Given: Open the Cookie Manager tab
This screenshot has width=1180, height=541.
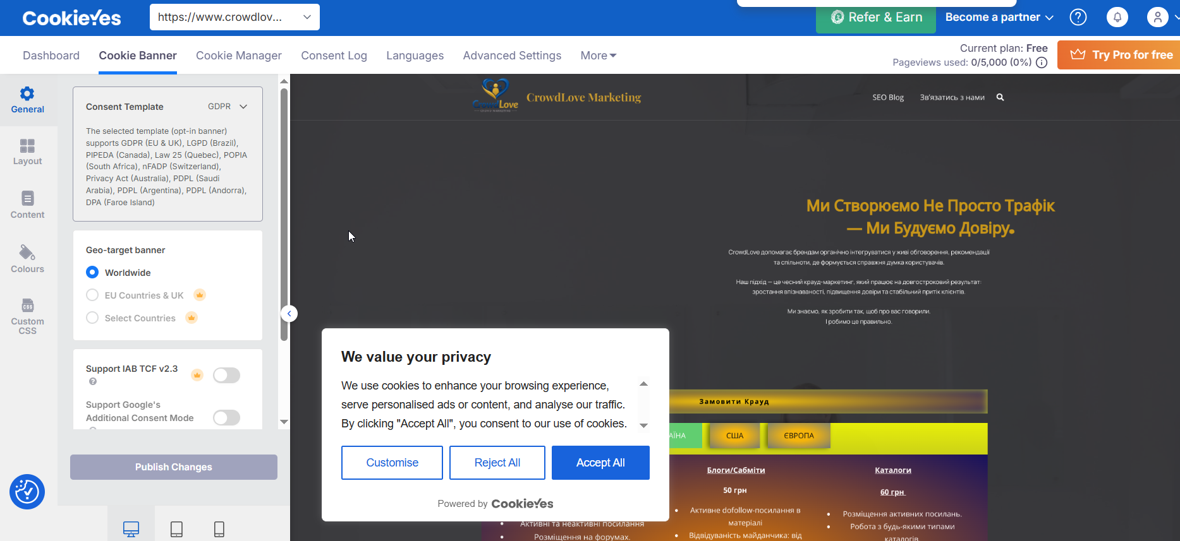Looking at the screenshot, I should 239,56.
